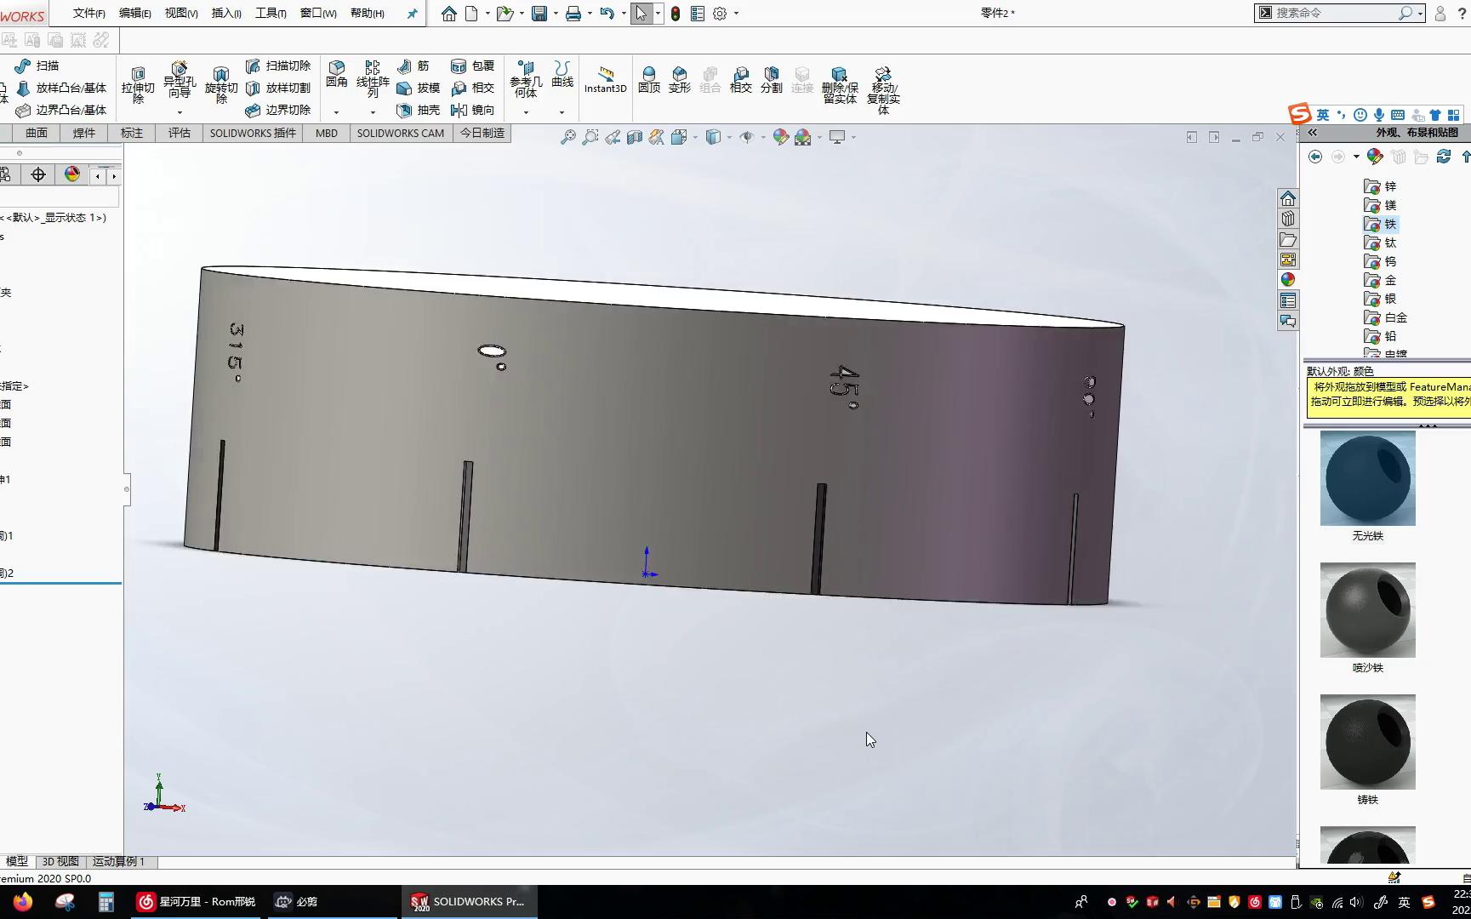Click the color wheel swatch in left panel
1471x919 pixels.
click(x=71, y=174)
